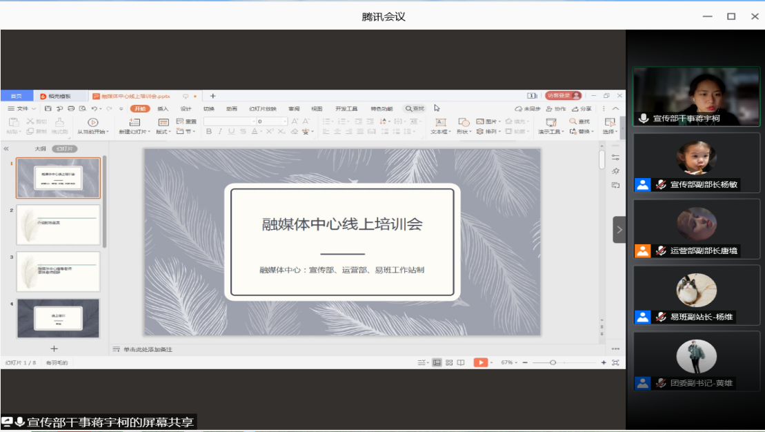Click the Redo arrow icon
The width and height of the screenshot is (765, 432).
pyautogui.click(x=109, y=108)
